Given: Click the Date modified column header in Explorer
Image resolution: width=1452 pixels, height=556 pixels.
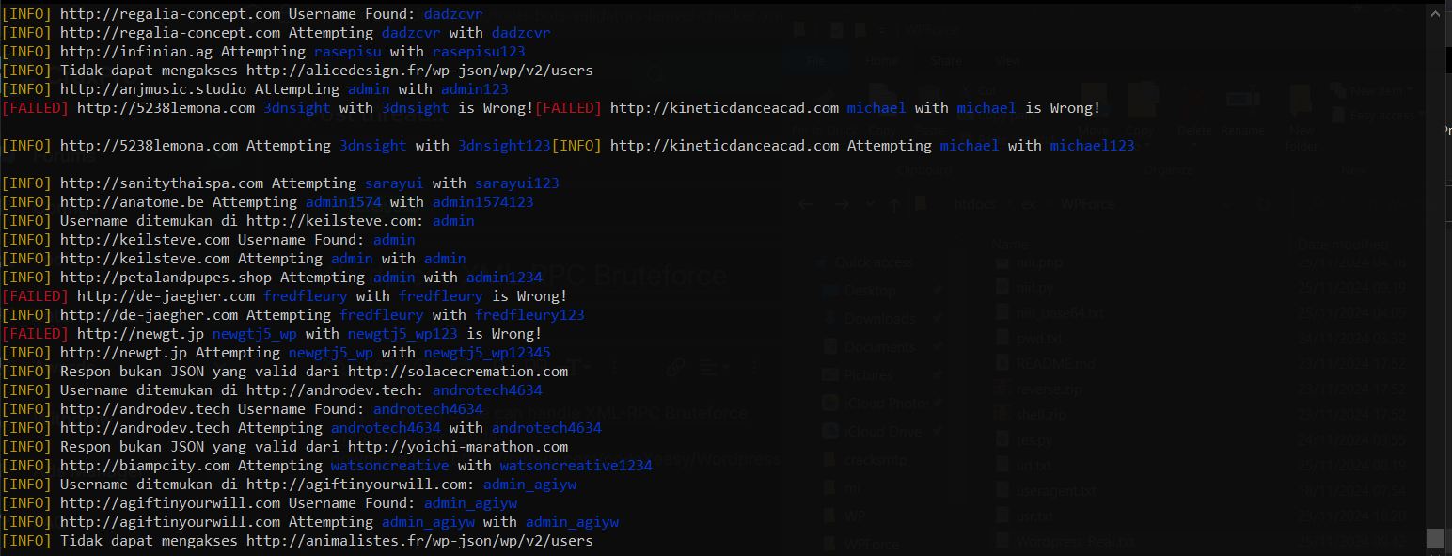Looking at the screenshot, I should [1343, 244].
